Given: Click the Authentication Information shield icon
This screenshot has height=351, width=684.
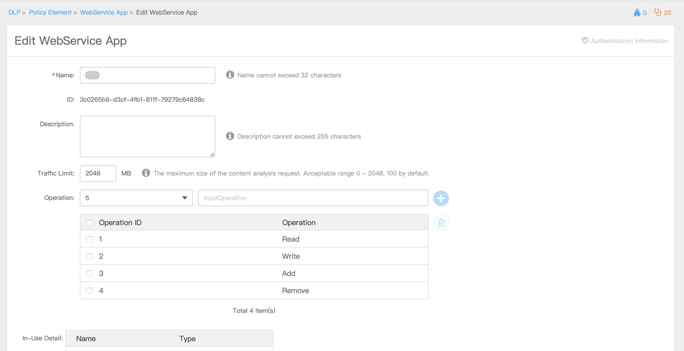Looking at the screenshot, I should (x=585, y=41).
